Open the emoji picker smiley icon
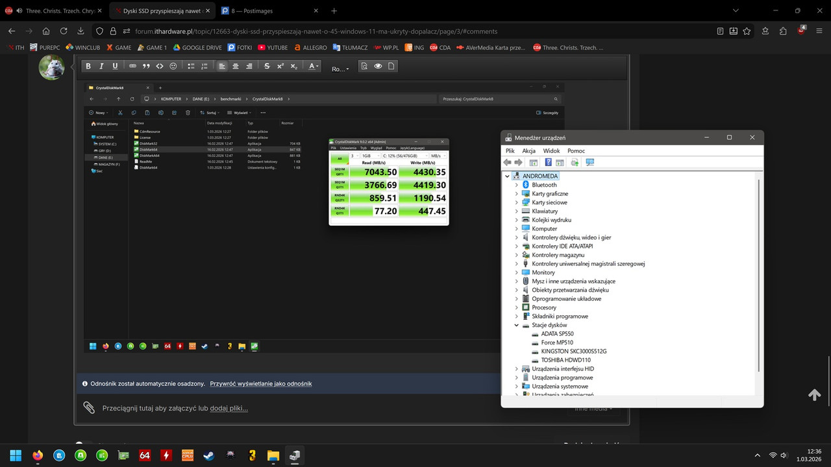Viewport: 831px width, 467px height. click(173, 66)
